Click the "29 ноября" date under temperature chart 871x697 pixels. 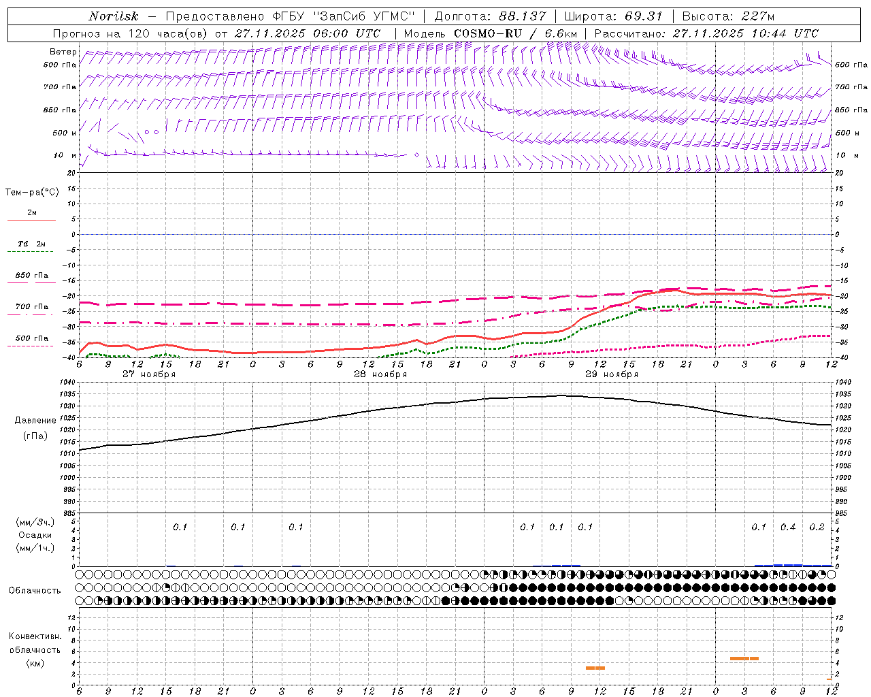click(x=612, y=374)
